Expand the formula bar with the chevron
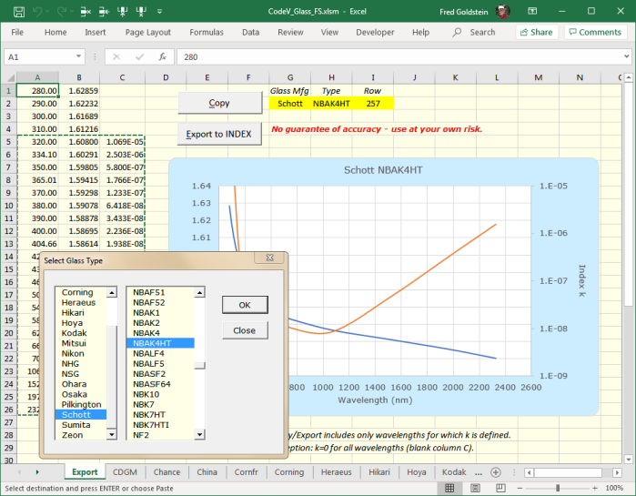 tap(627, 56)
